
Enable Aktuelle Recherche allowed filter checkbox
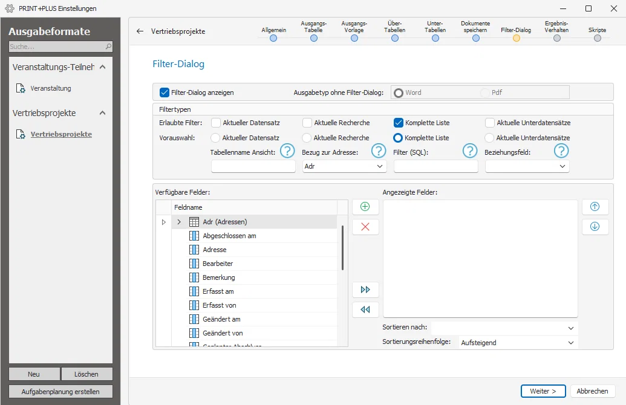(x=307, y=123)
